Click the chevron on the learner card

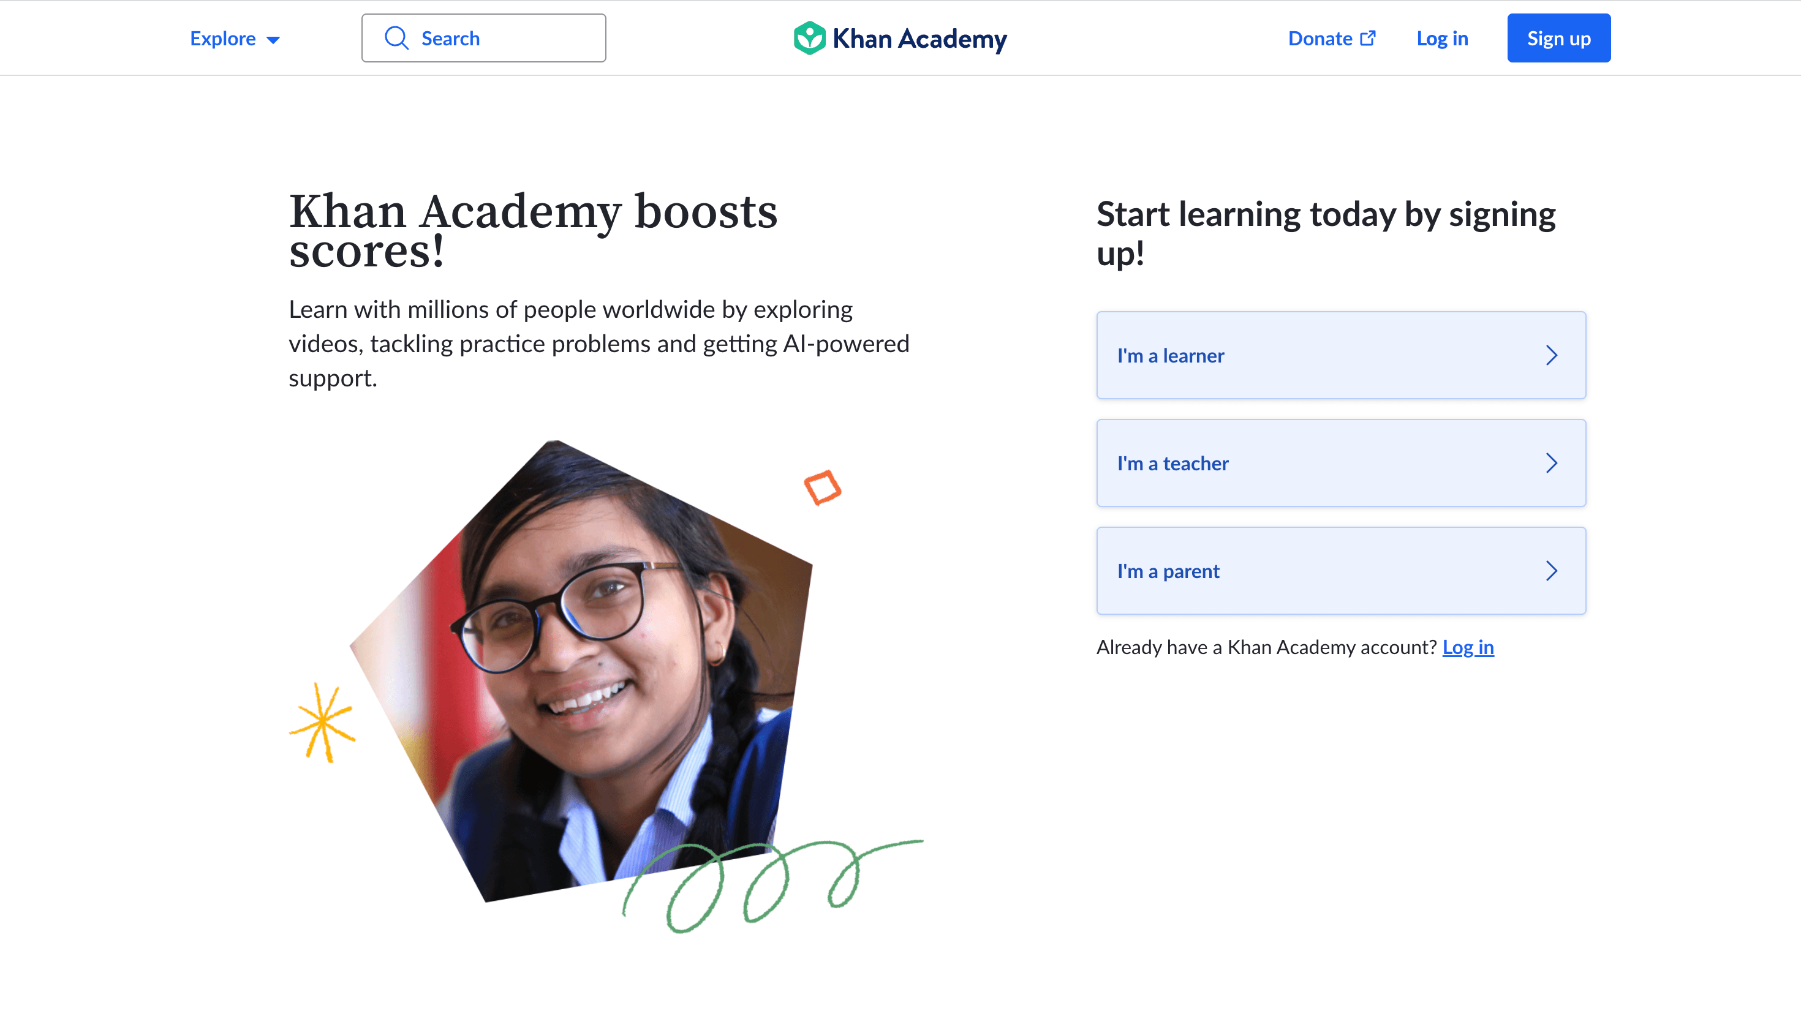1552,356
